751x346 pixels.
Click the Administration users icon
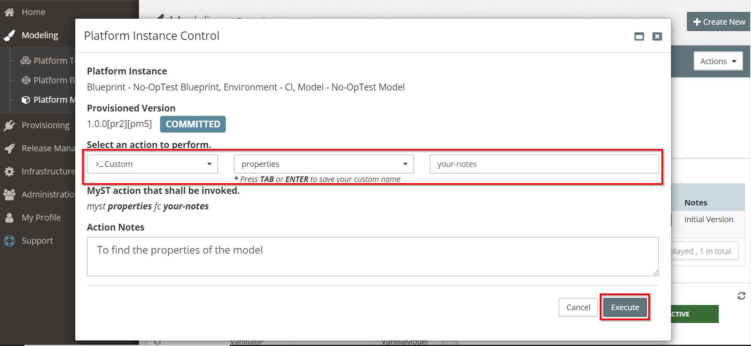click(x=10, y=195)
